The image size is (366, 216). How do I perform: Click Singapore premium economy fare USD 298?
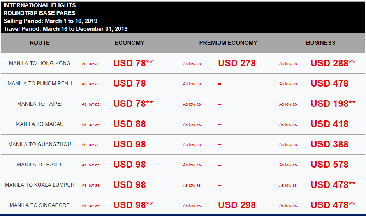(237, 205)
